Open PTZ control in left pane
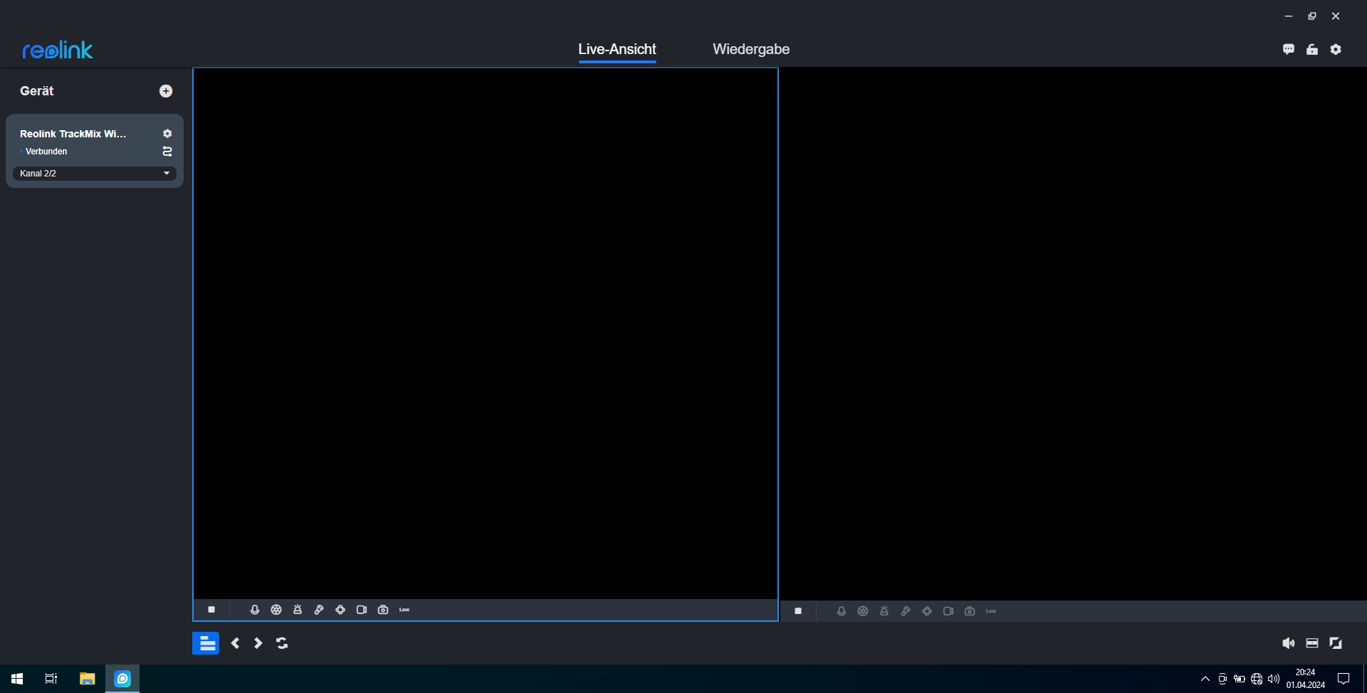Image resolution: width=1367 pixels, height=693 pixels. (x=340, y=610)
